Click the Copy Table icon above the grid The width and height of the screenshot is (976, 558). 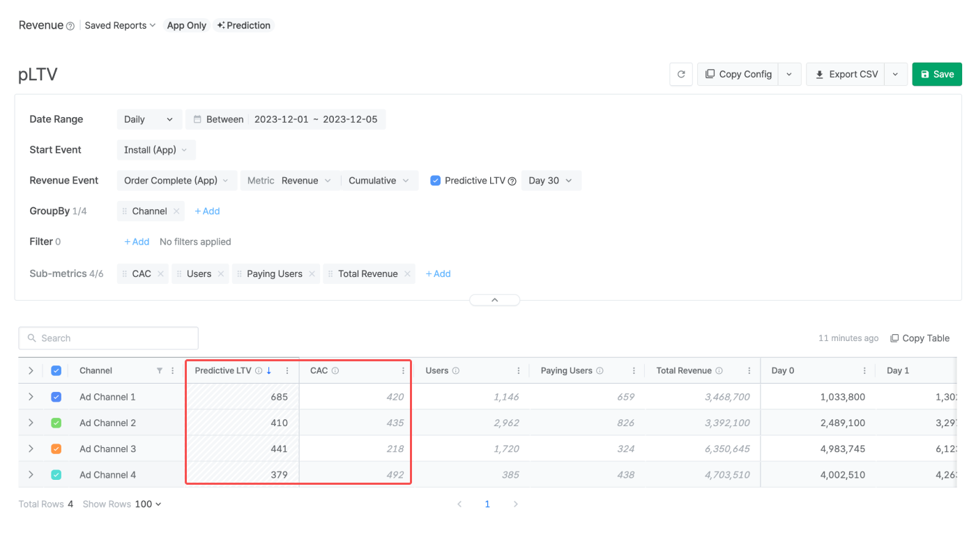894,338
